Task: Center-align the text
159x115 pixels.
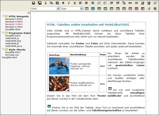Action: tap(86, 3)
